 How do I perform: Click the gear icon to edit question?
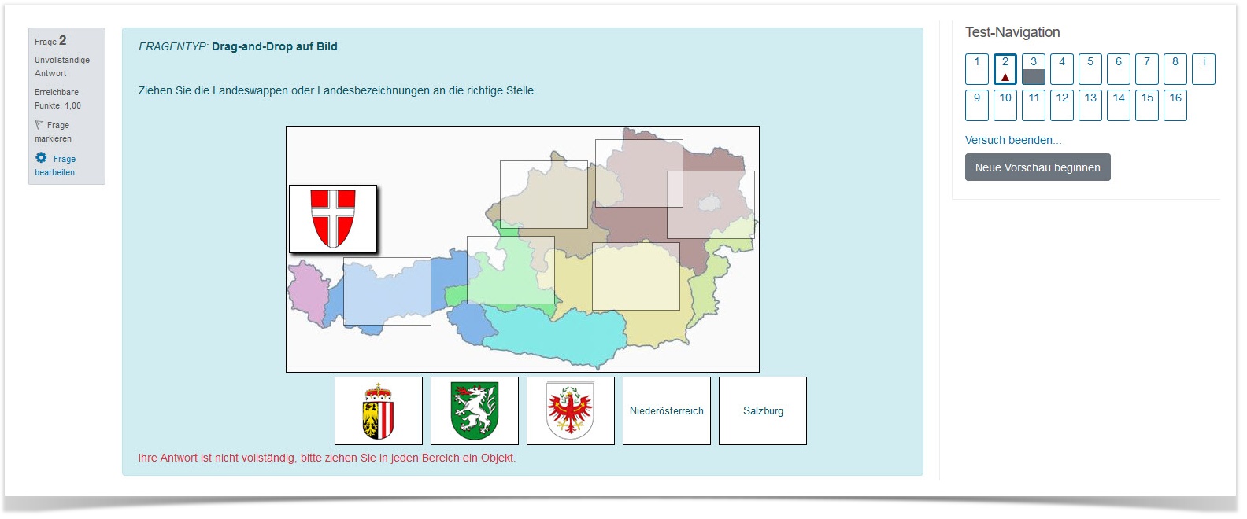pos(41,158)
